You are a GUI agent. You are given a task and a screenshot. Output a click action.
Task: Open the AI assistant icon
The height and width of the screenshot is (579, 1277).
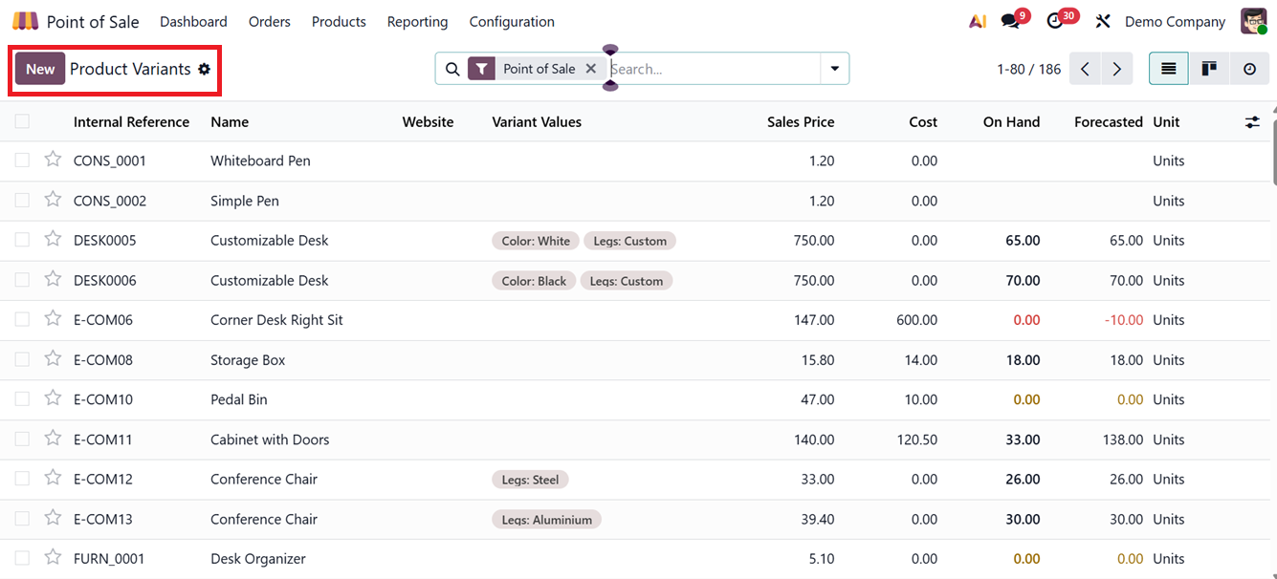(x=977, y=20)
